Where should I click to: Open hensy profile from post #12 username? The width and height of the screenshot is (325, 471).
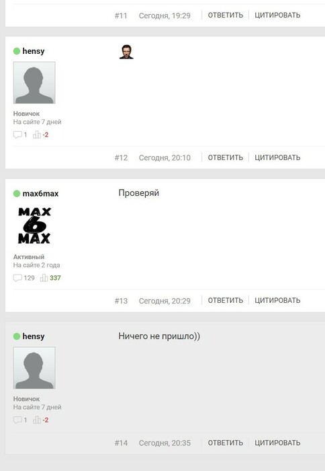(34, 51)
